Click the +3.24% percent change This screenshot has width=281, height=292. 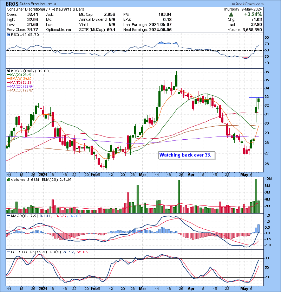[x=253, y=14]
